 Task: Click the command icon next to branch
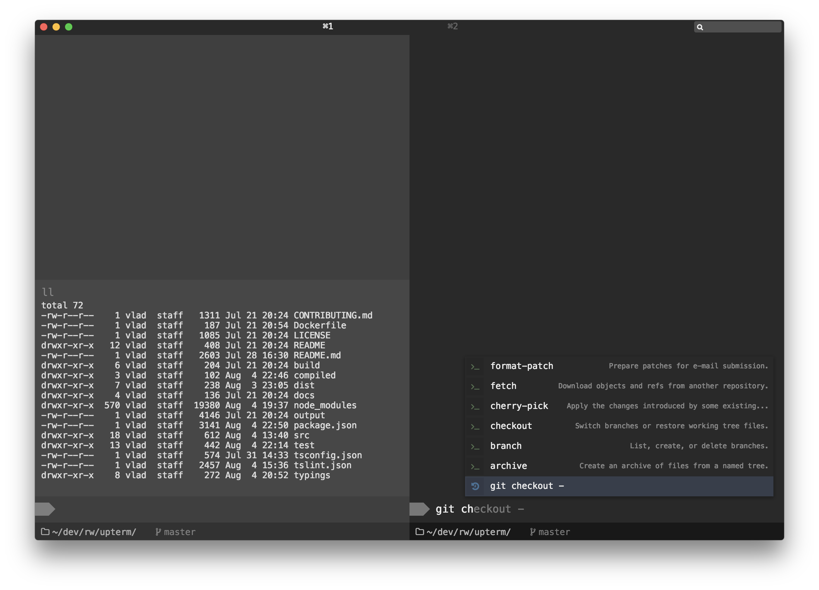coord(475,447)
